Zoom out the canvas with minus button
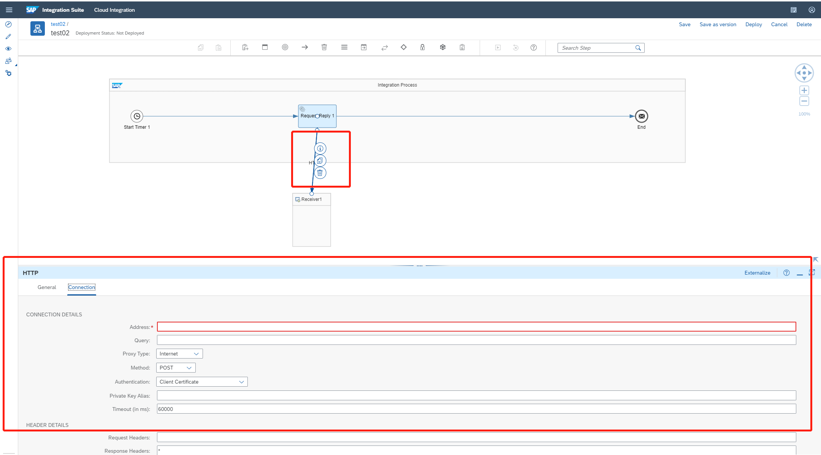The image size is (821, 455). (804, 101)
